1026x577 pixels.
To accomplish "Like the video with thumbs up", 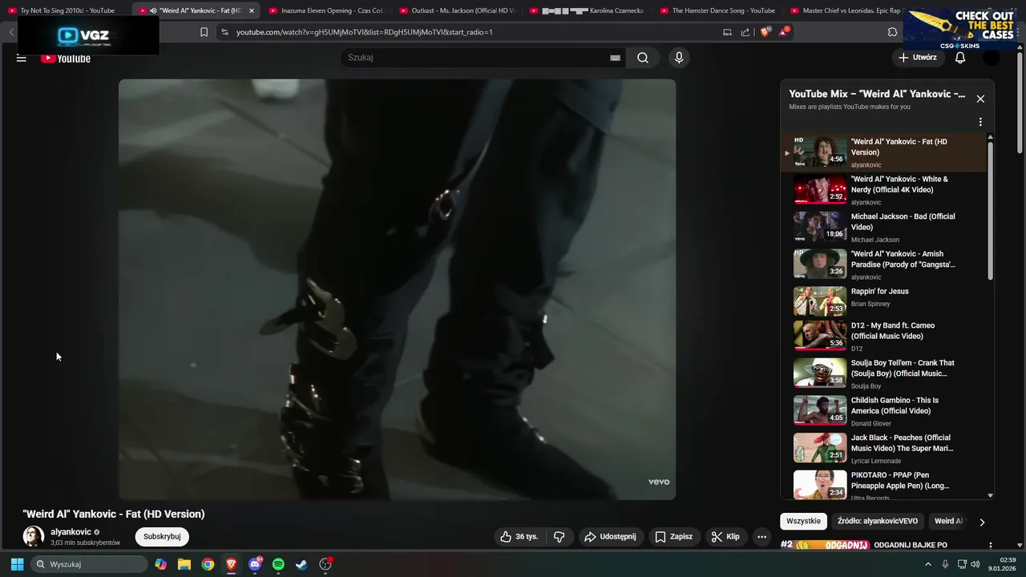I will [x=519, y=537].
